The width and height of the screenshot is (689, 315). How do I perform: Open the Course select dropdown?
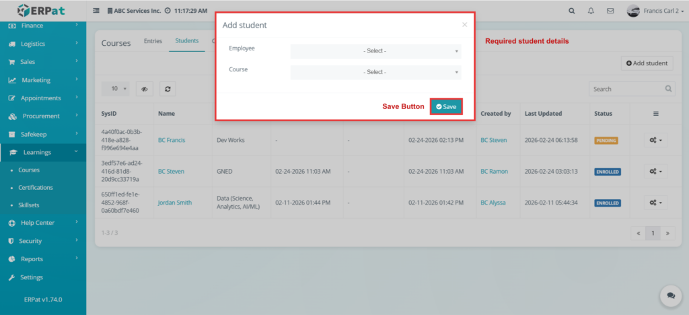375,72
